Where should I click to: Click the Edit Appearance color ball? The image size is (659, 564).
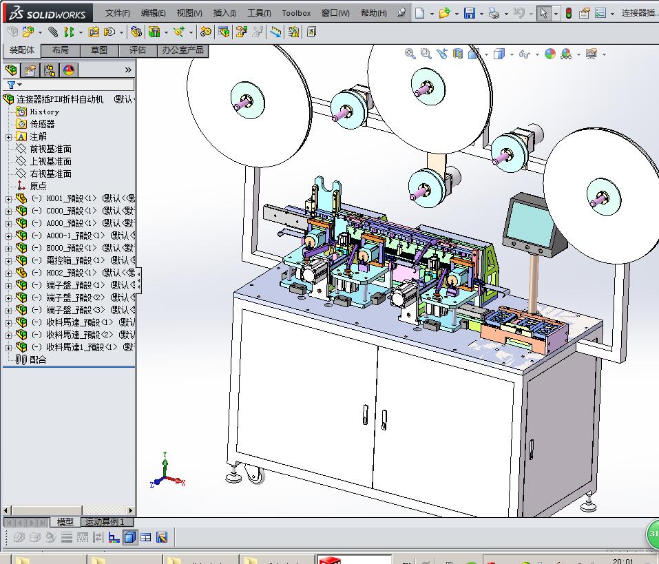pos(550,53)
